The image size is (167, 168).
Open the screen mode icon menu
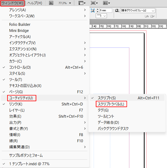(94, 3)
